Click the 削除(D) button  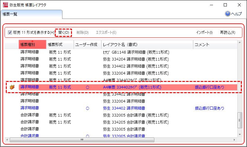coord(83,33)
